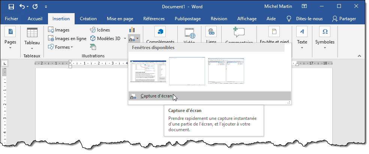Switch to the Accueil tab
Viewport: 369px width, 154px height.
37,19
